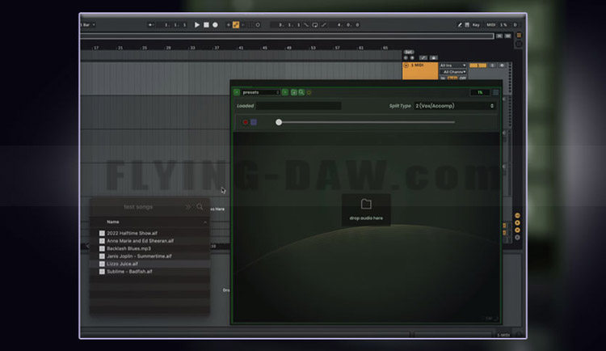The height and width of the screenshot is (351, 606).
Task: Open the presets dropdown in the plugin
Action: (x=260, y=92)
